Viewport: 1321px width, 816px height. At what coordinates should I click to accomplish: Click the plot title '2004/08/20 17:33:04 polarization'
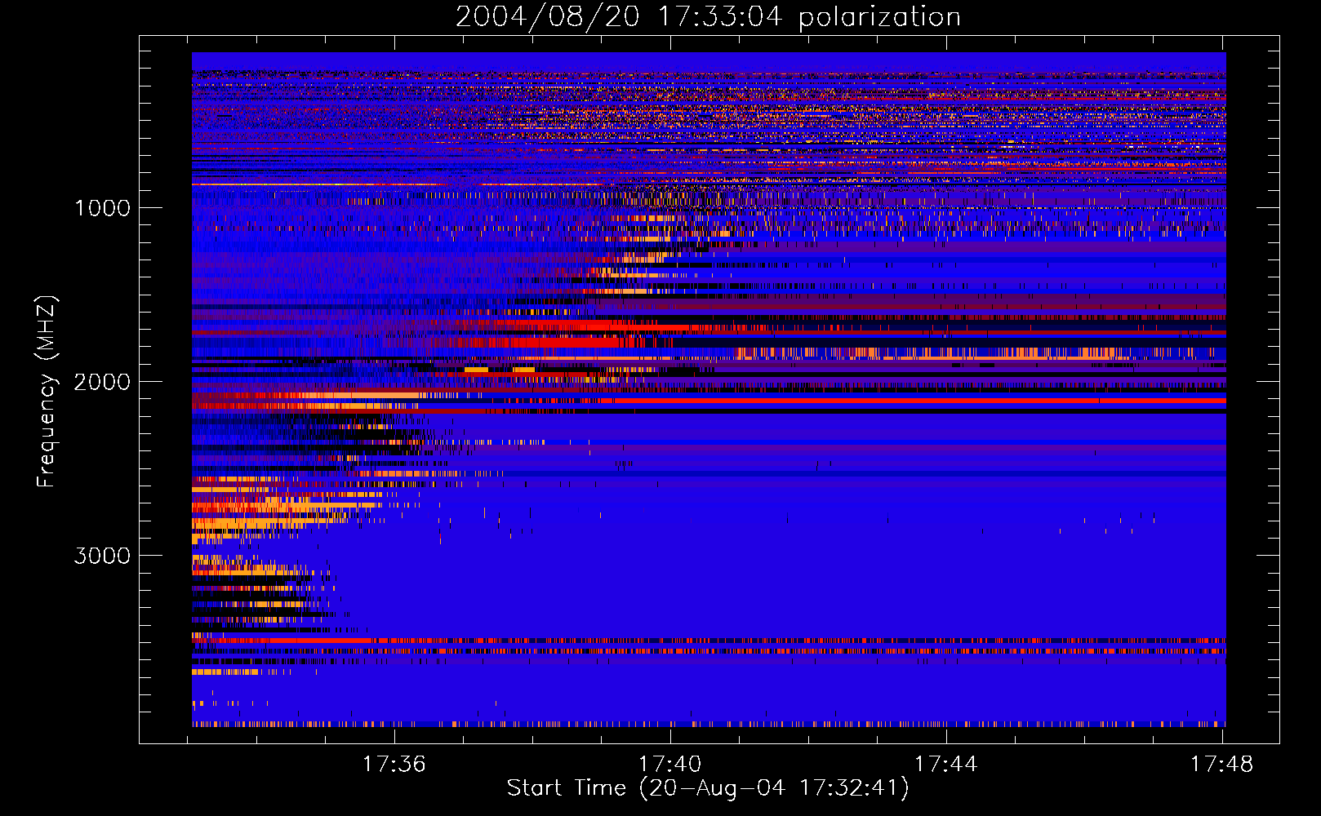708,17
